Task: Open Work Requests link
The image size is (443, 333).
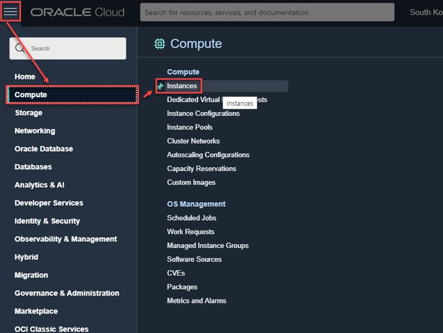Action: tap(191, 232)
